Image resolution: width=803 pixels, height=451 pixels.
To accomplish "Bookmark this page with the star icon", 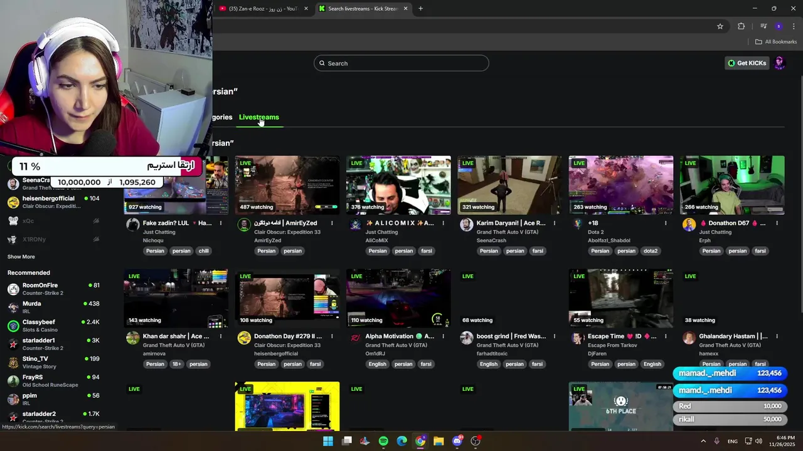I will tap(720, 26).
